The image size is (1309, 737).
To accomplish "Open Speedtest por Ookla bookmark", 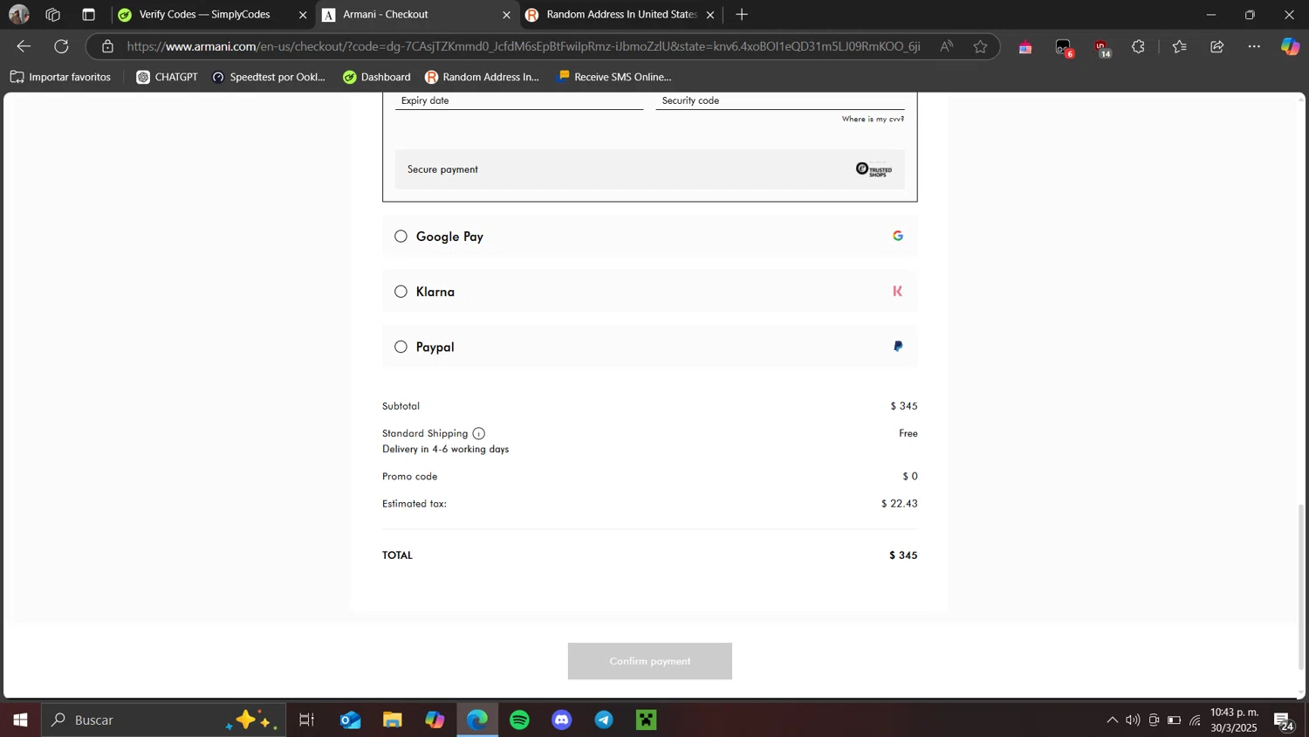I will pos(269,77).
